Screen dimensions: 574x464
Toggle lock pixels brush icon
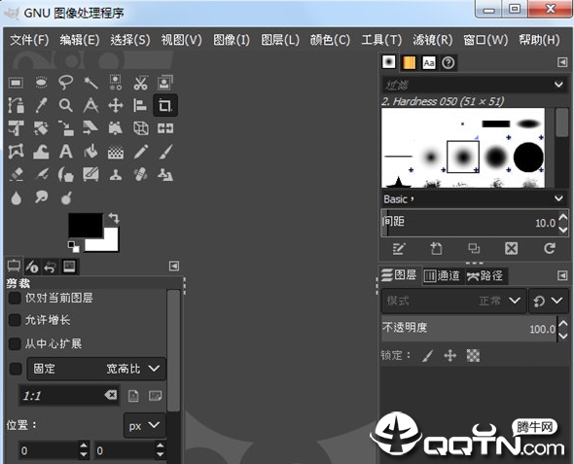[427, 356]
